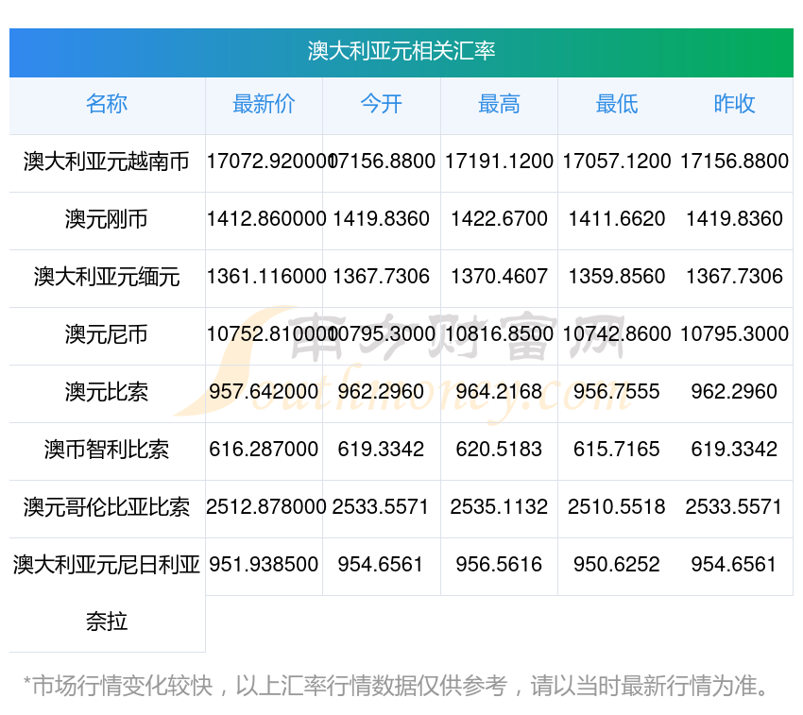Image resolution: width=803 pixels, height=715 pixels.
Task: Open the 澳大利亚元越南币 row name
Action: point(107,162)
